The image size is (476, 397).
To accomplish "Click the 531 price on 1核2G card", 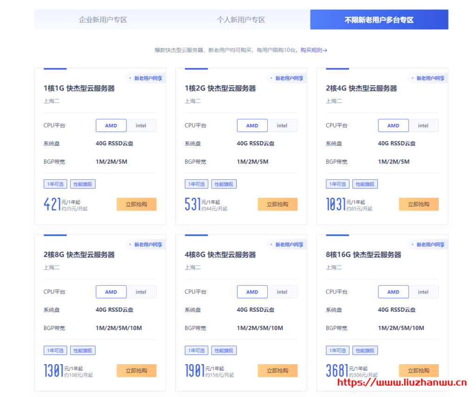I will pos(193,204).
